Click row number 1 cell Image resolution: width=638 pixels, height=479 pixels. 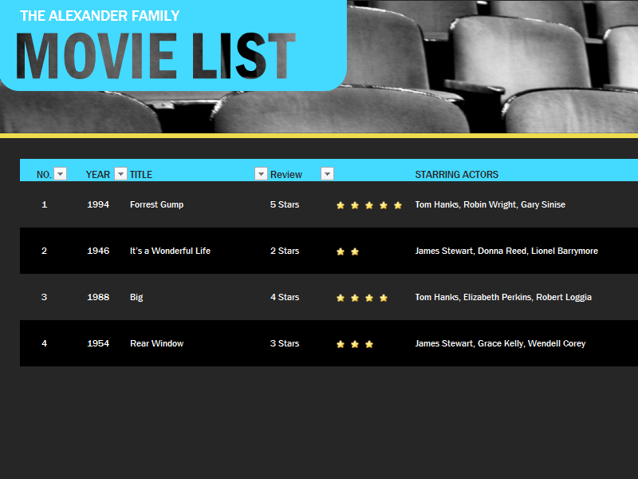tap(45, 204)
